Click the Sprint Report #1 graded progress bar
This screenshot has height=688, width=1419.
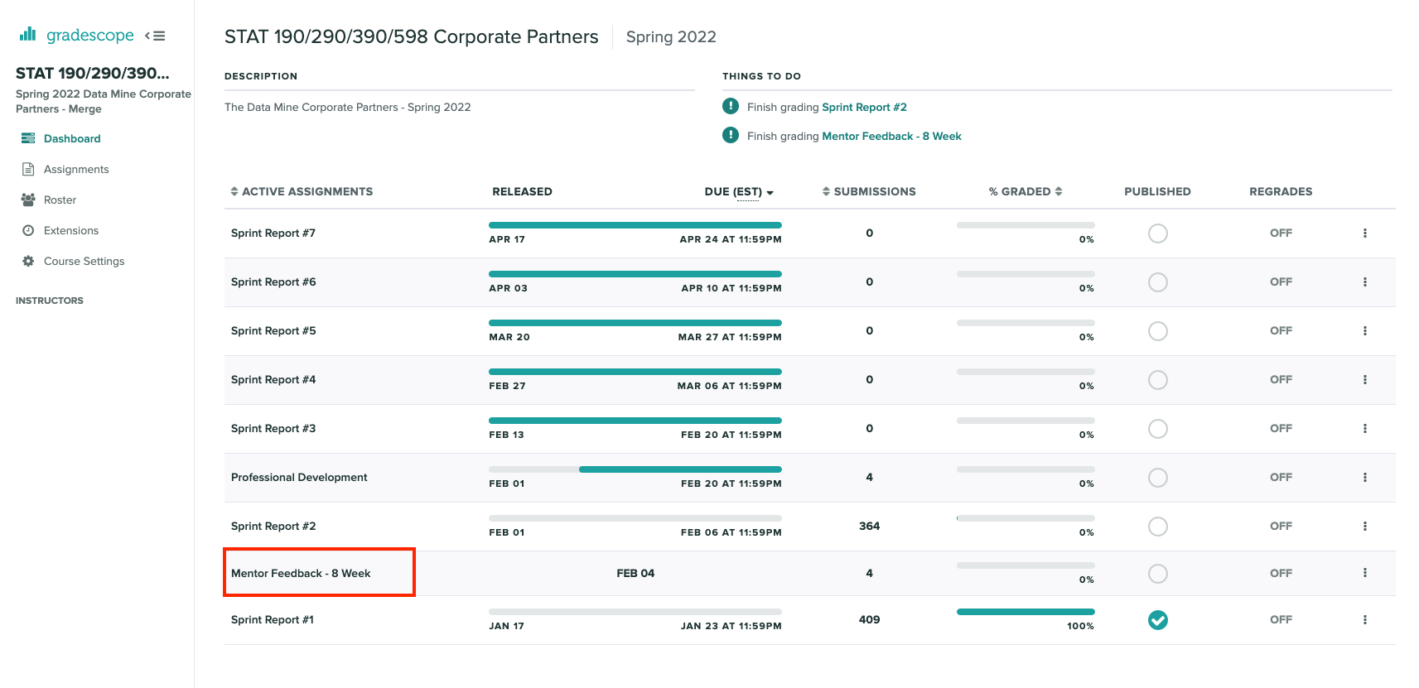[1025, 612]
